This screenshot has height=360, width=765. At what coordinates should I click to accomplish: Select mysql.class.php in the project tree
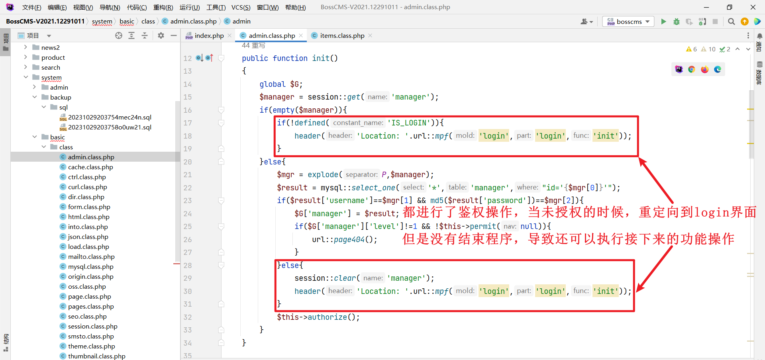click(x=90, y=266)
